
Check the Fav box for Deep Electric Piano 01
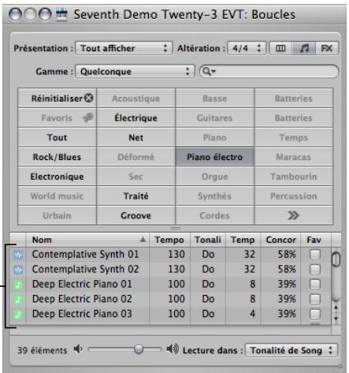pyautogui.click(x=315, y=284)
